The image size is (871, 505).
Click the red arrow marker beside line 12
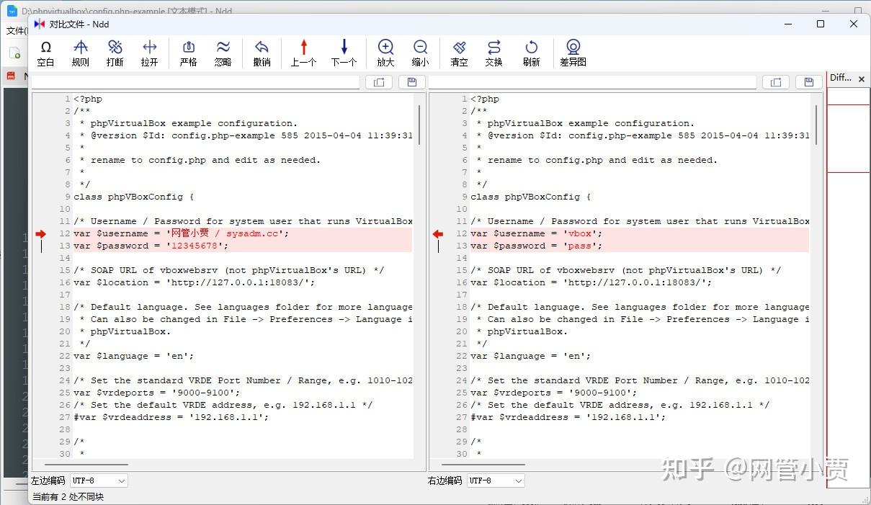point(41,234)
